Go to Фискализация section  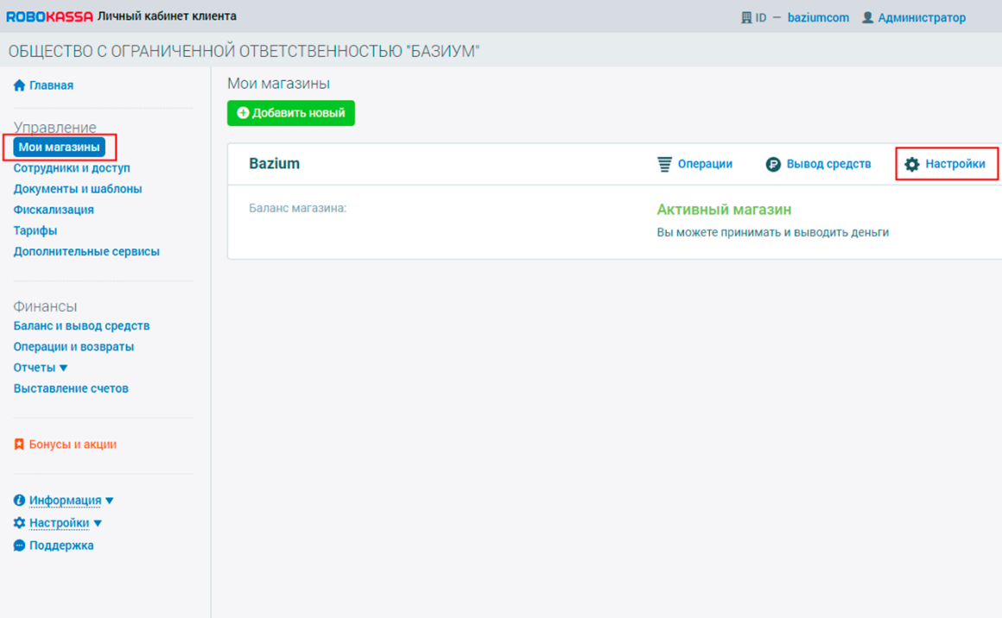tap(54, 210)
